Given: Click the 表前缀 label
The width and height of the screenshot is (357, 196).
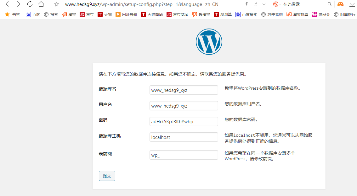Looking at the screenshot, I should (105, 154).
